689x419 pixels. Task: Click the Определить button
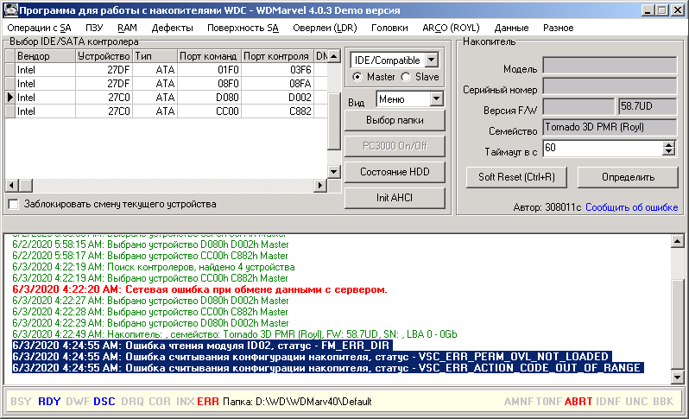[627, 177]
